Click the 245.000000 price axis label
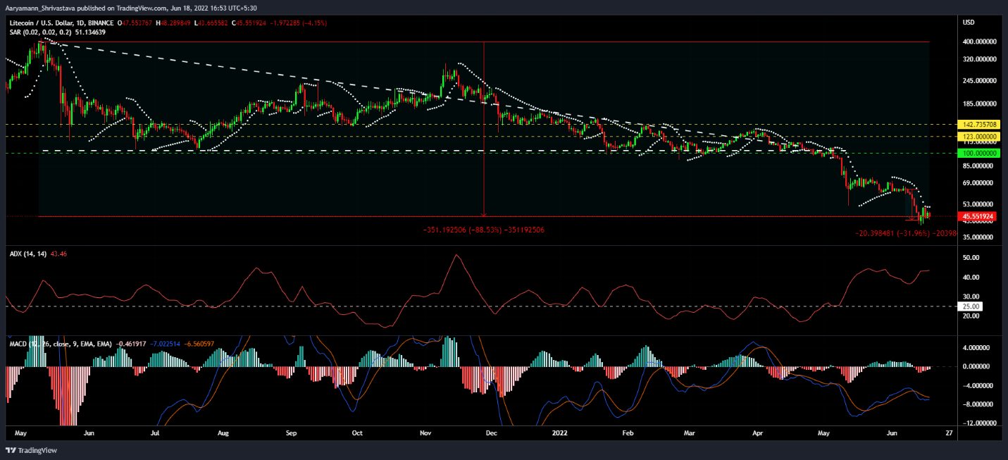 coord(979,81)
